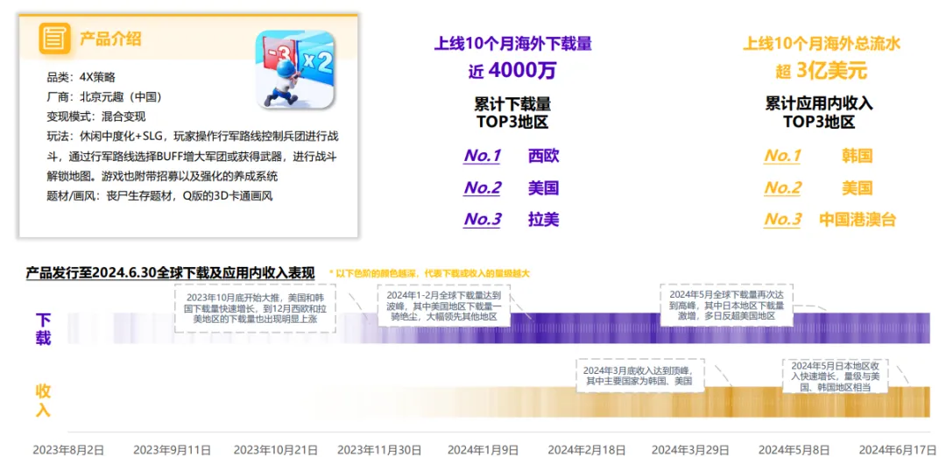
Task: Click purple No.3 beside 拉美
Action: click(x=482, y=219)
